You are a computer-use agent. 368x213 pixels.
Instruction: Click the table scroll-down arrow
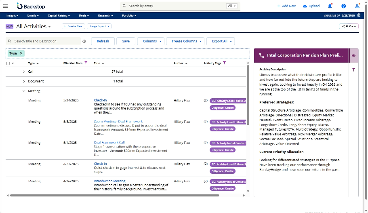pyautogui.click(x=248, y=192)
